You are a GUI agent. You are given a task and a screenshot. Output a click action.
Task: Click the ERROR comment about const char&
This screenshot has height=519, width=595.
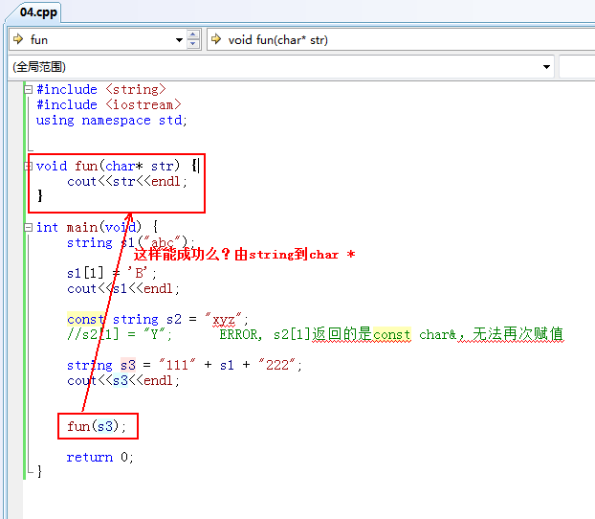tap(391, 334)
